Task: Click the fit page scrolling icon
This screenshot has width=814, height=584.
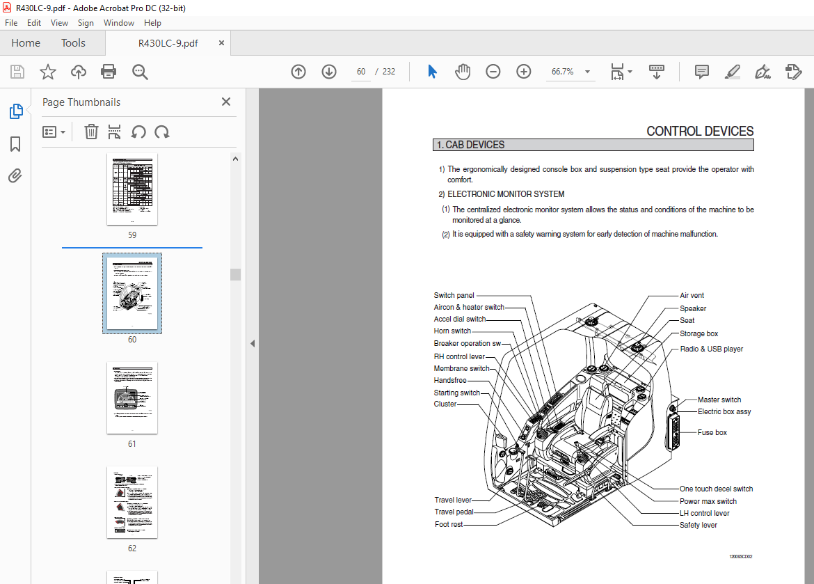Action: [617, 72]
